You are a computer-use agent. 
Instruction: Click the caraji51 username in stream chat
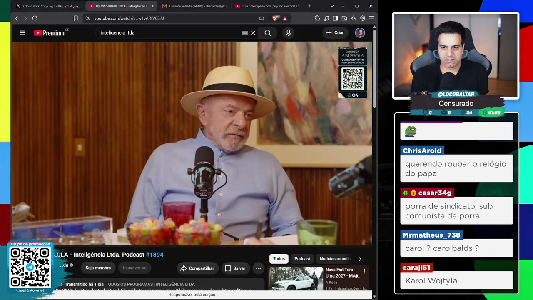[416, 267]
